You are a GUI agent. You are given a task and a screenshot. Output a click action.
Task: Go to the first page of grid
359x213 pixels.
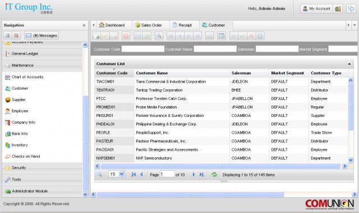[134, 174]
